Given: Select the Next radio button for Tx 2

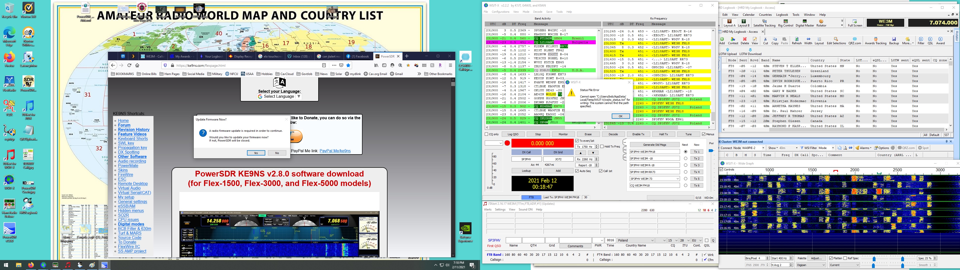Looking at the screenshot, I should point(685,158).
